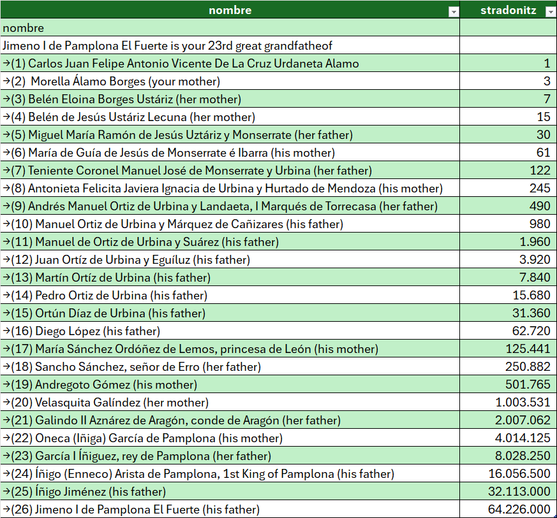557x518 pixels.
Task: Select María de Guía de Jesús de Monserrate cell
Action: 230,152
